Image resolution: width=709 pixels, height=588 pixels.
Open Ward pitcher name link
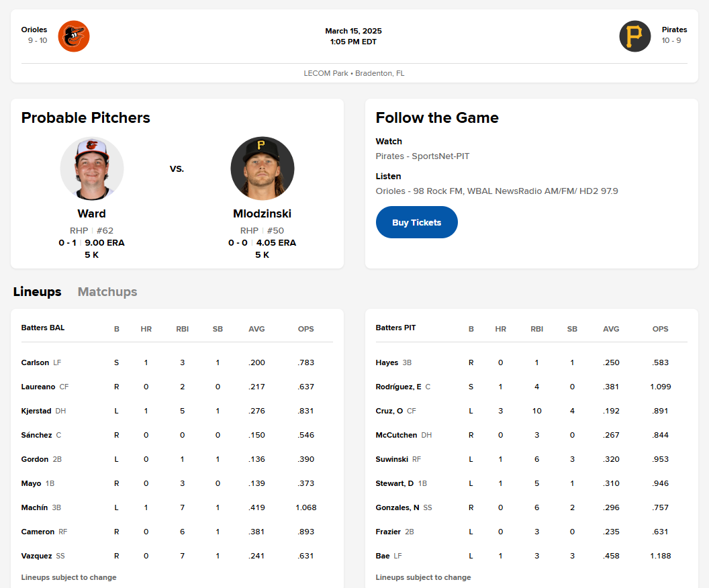[x=91, y=213]
